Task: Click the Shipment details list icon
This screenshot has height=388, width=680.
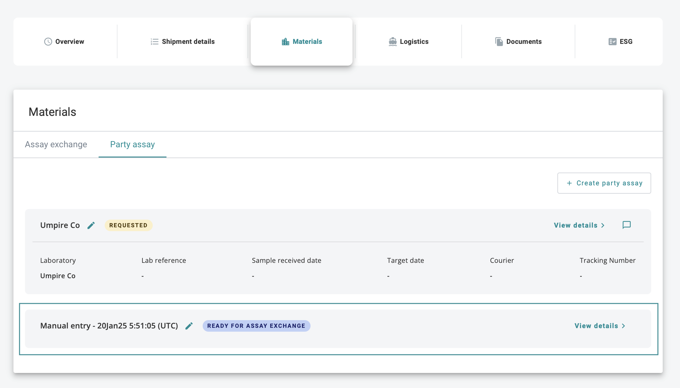Action: [154, 42]
